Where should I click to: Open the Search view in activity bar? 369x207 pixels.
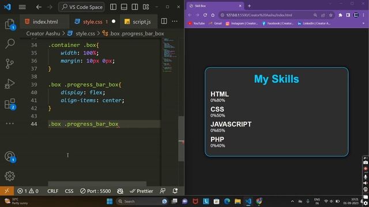click(10, 44)
